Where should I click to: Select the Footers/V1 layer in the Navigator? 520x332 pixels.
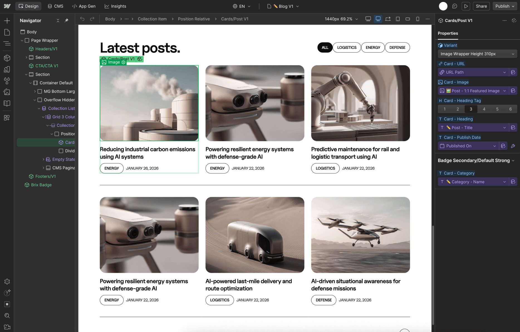(45, 176)
